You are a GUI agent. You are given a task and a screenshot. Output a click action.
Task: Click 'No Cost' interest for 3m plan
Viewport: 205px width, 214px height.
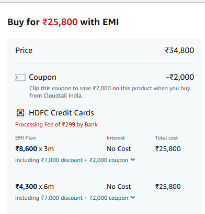pos(119,149)
